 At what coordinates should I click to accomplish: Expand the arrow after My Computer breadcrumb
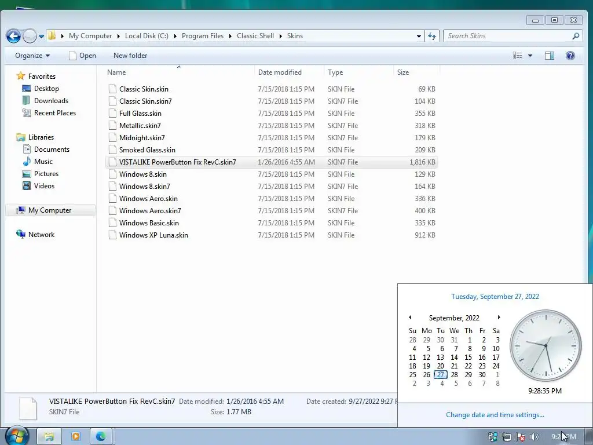coord(118,36)
